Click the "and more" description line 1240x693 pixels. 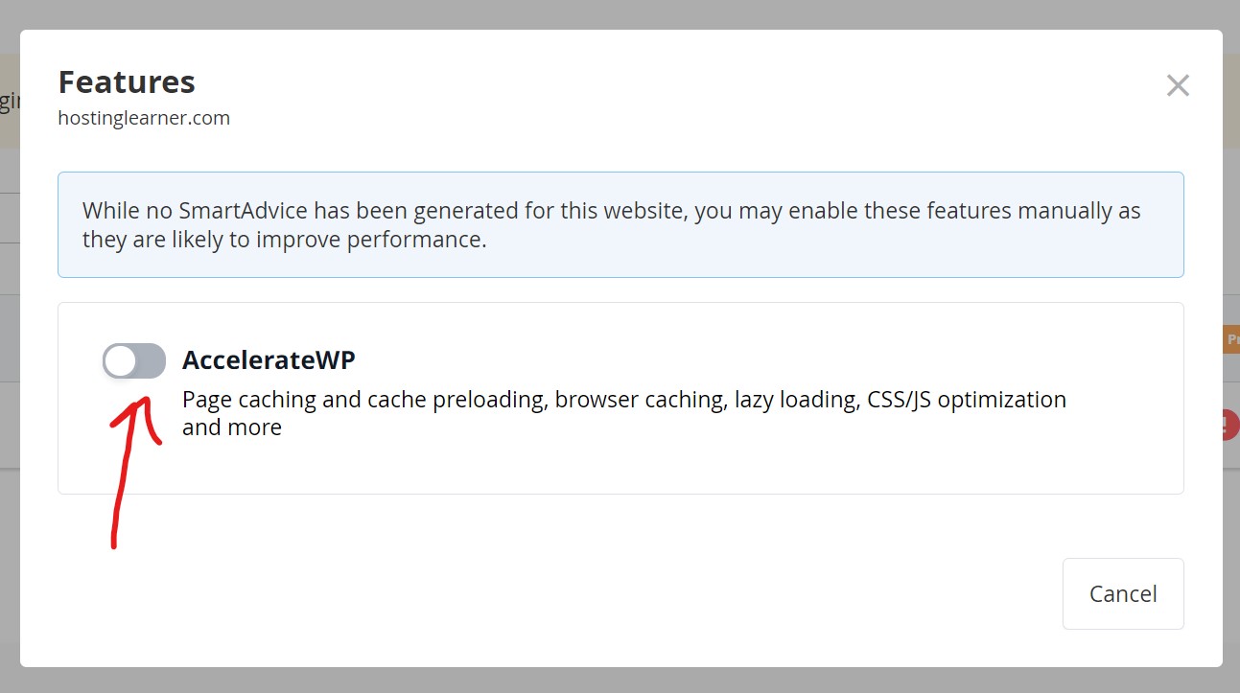232,427
